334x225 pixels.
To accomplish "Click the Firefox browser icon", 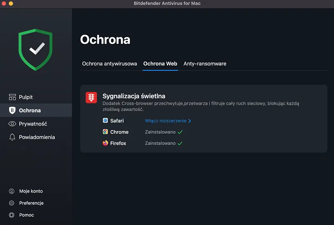I will pyautogui.click(x=105, y=143).
